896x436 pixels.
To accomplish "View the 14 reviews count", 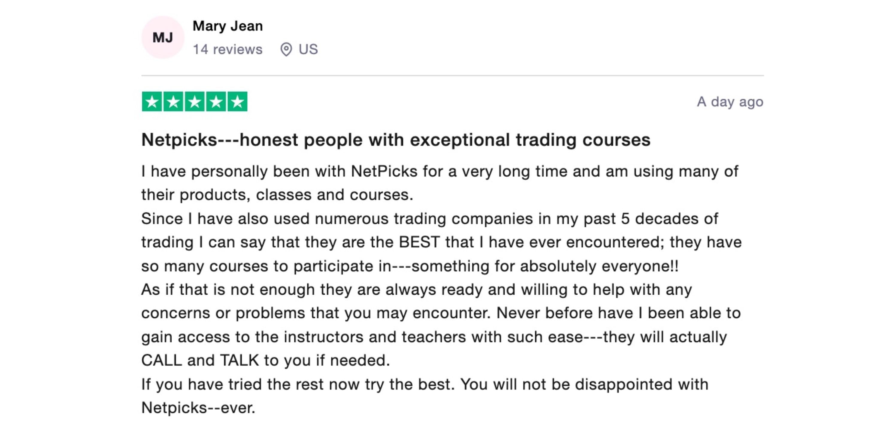I will pos(228,49).
